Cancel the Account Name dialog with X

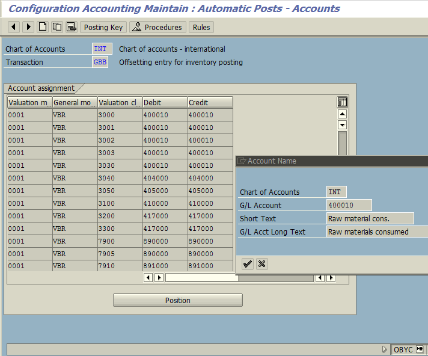[x=261, y=263]
